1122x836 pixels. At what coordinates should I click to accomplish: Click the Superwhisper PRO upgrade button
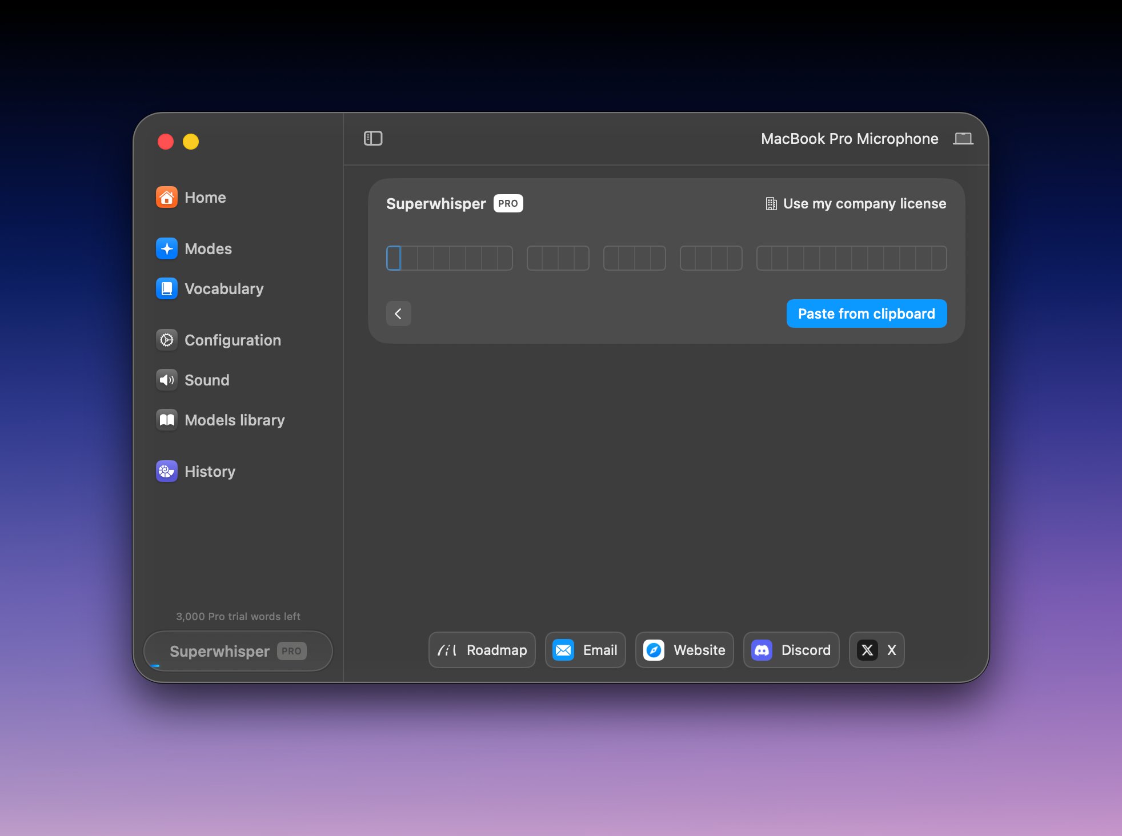pos(238,651)
